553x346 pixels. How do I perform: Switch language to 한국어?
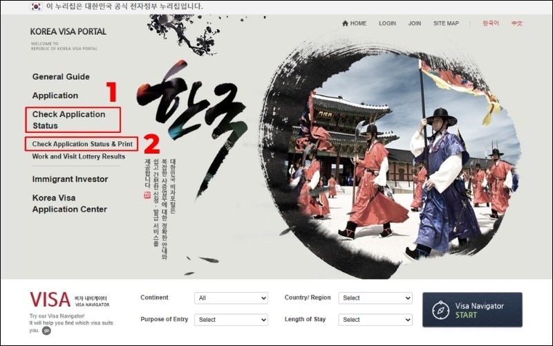pos(490,24)
